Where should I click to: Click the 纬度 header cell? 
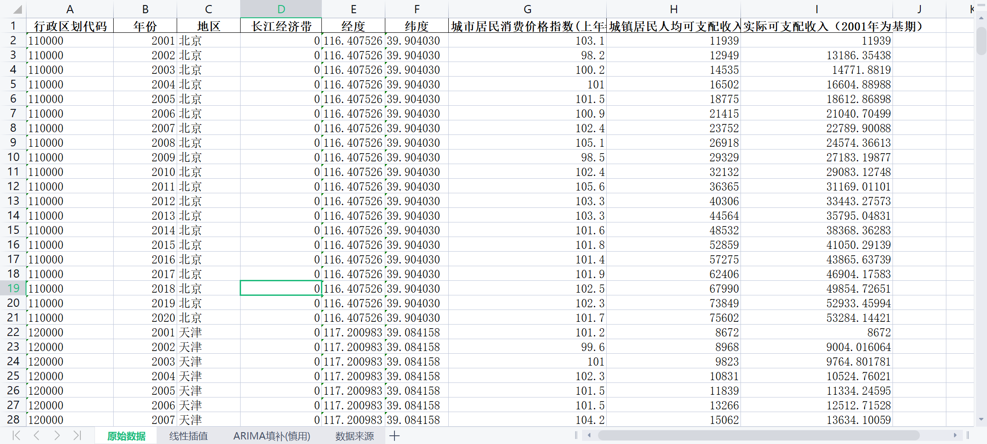coord(417,26)
